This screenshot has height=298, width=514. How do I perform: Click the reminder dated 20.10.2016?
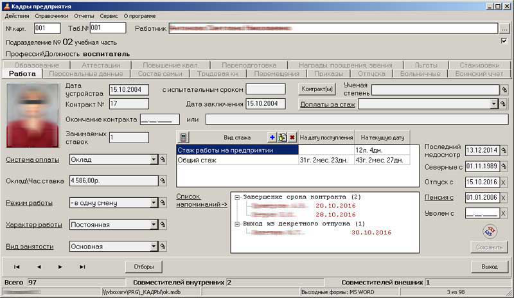303,206
